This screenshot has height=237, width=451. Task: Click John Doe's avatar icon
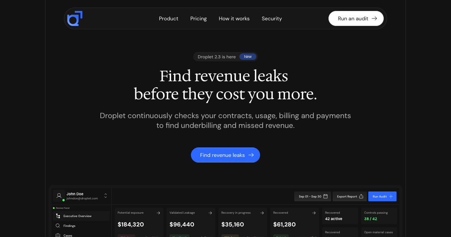(59, 196)
